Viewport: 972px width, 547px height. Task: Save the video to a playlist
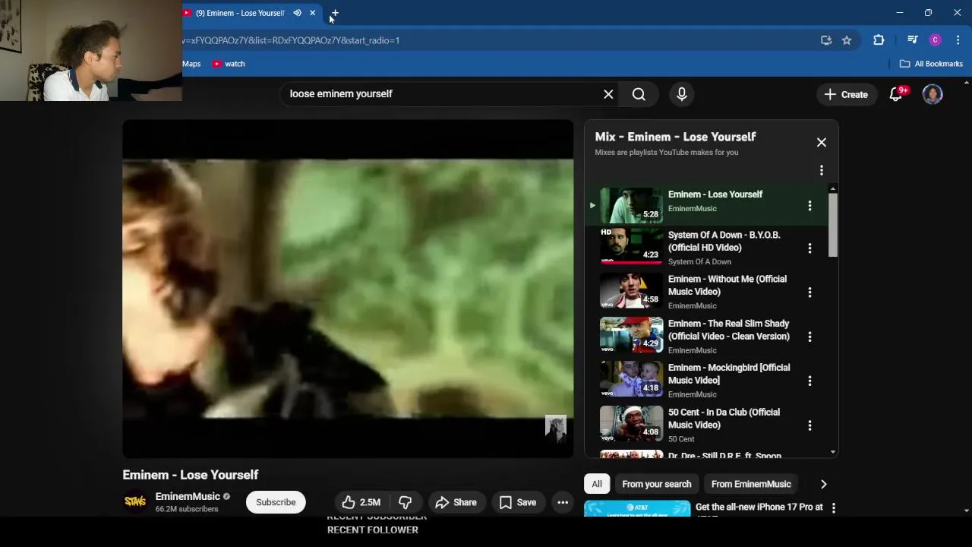coord(518,502)
